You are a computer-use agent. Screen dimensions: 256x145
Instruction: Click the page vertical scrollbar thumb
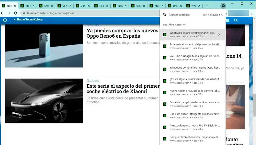point(254,105)
